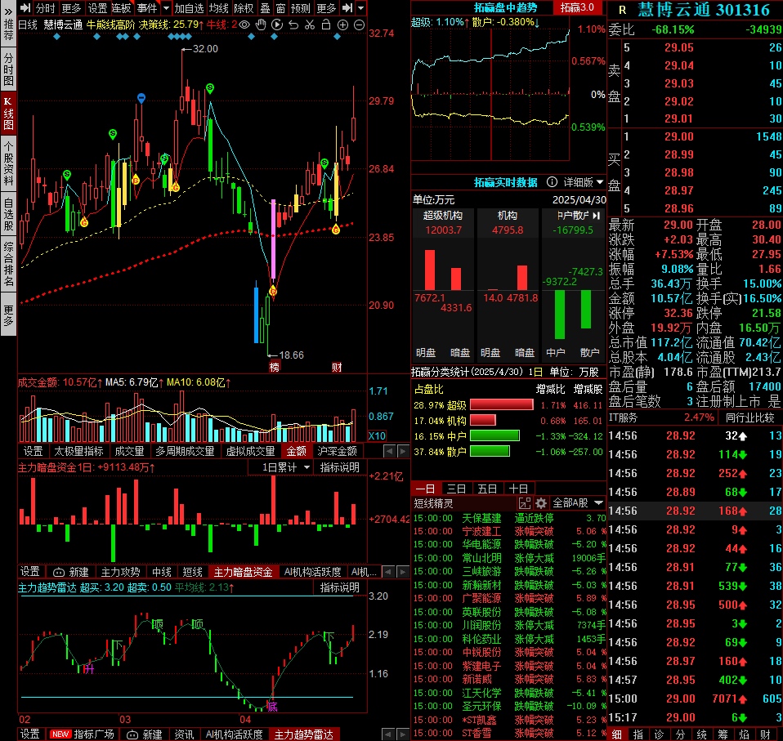This screenshot has height=741, width=783.
Task: Open 自选股 sidebar tab
Action: 8,215
